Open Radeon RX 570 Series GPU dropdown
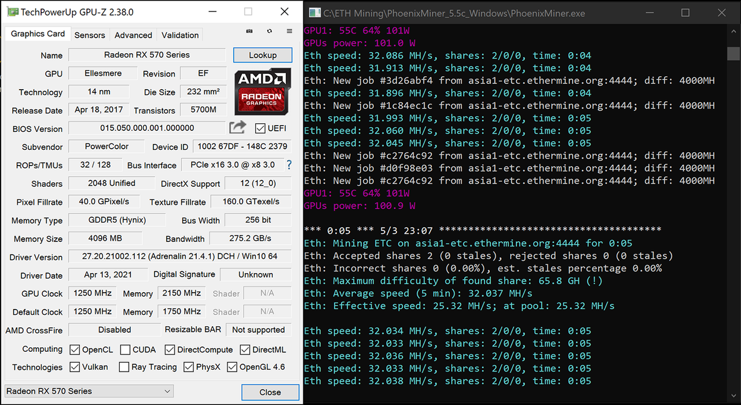The image size is (741, 405). [89, 391]
